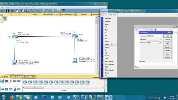Click the Redo green arrow in Packet Tracer

(37, 11)
